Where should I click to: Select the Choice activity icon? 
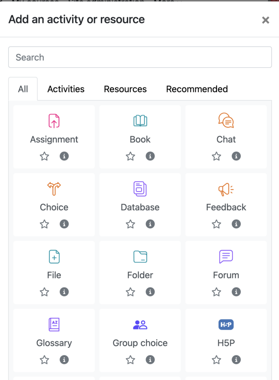54,189
